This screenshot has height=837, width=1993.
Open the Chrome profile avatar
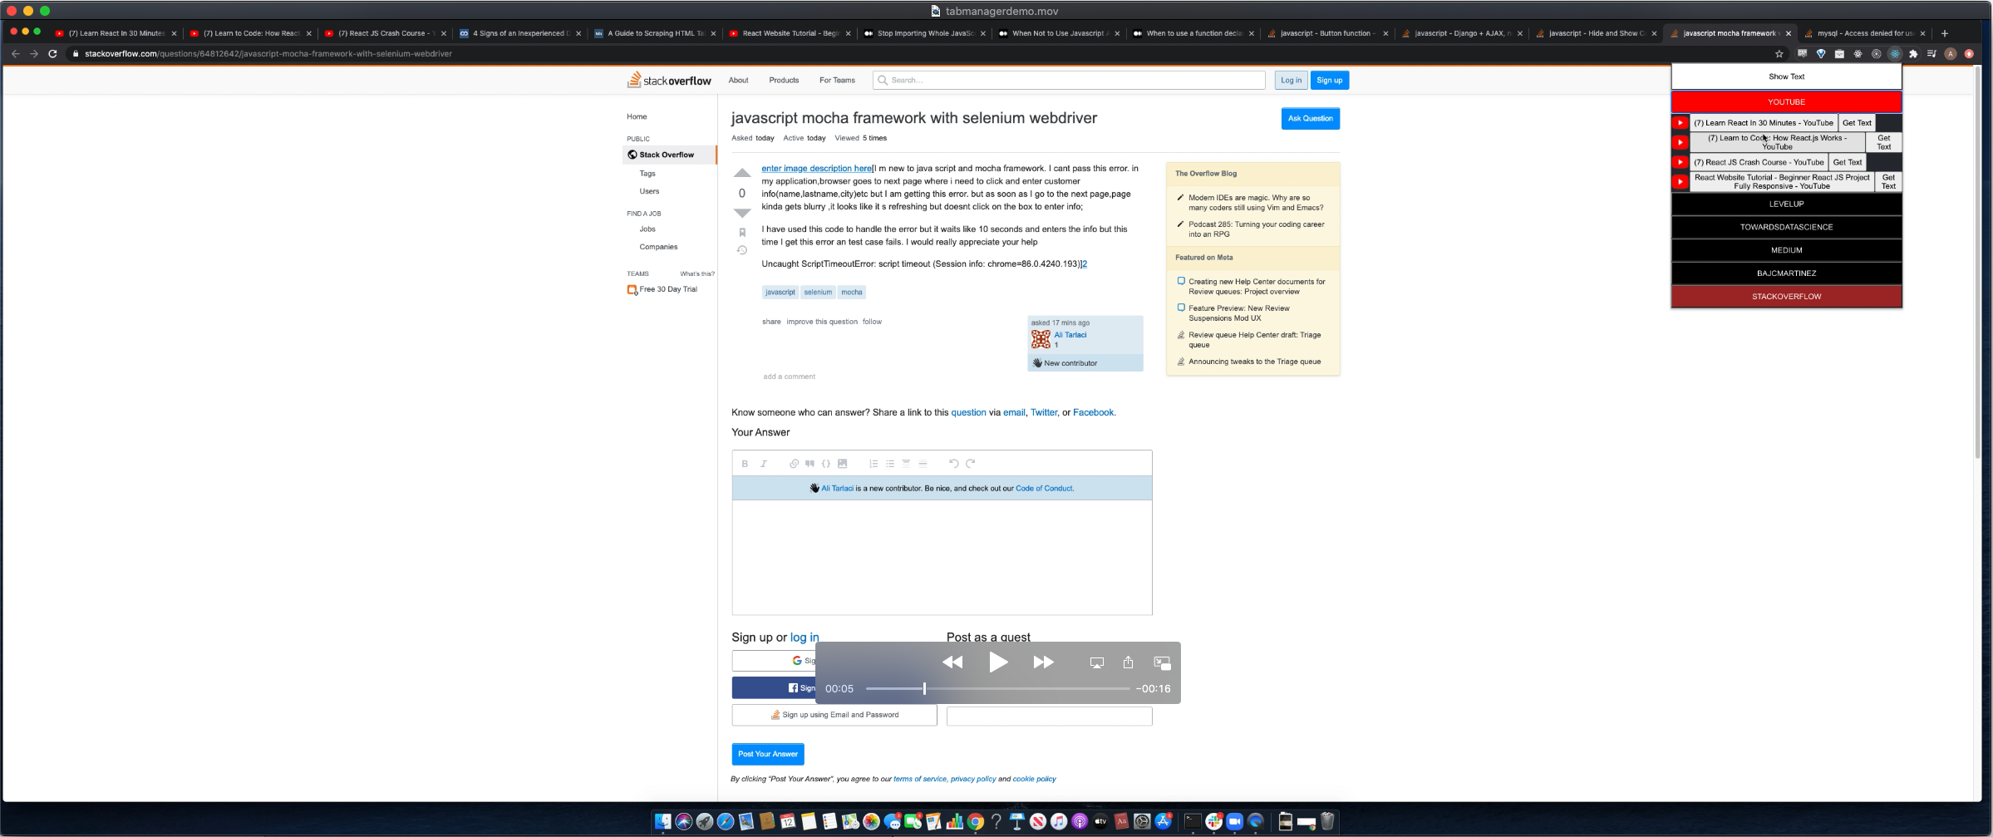click(1950, 54)
